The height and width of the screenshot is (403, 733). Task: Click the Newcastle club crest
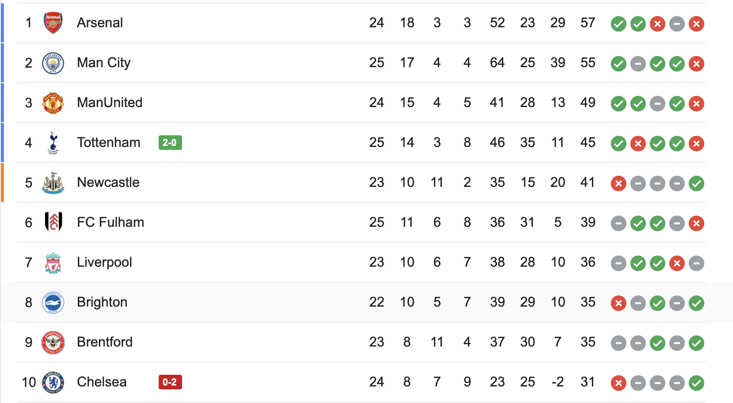[x=53, y=183]
